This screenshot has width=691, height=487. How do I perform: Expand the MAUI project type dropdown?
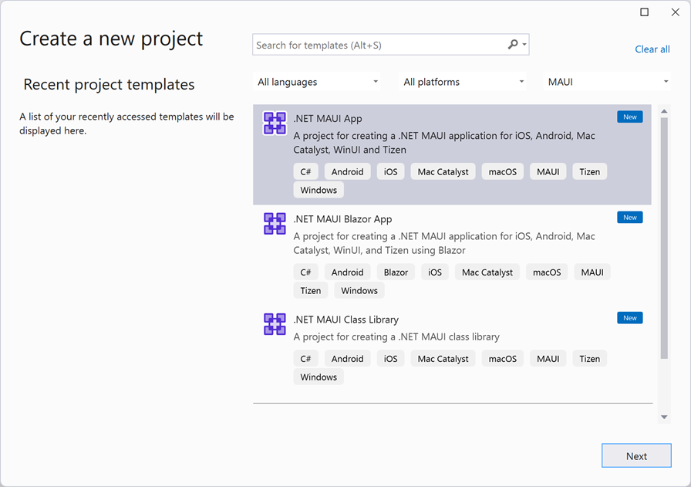(608, 82)
